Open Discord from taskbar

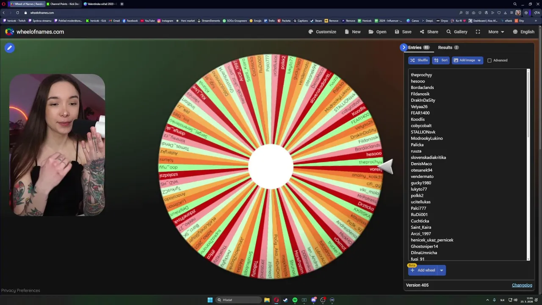(313, 300)
